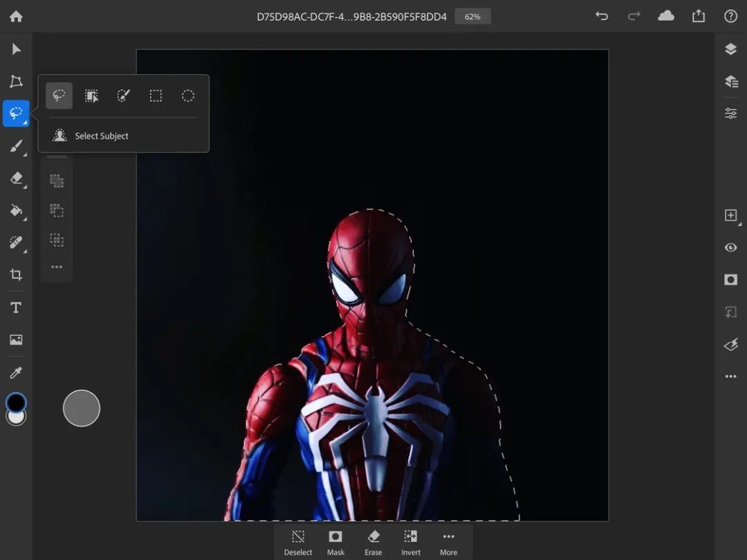The height and width of the screenshot is (560, 747).
Task: Choose the Rectangular Marquee selection option
Action: click(x=156, y=96)
